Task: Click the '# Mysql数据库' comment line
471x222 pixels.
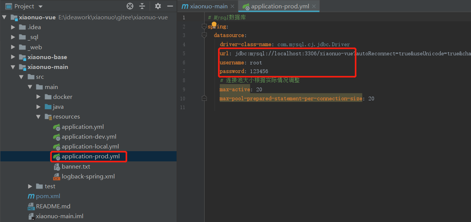Action: click(x=227, y=17)
